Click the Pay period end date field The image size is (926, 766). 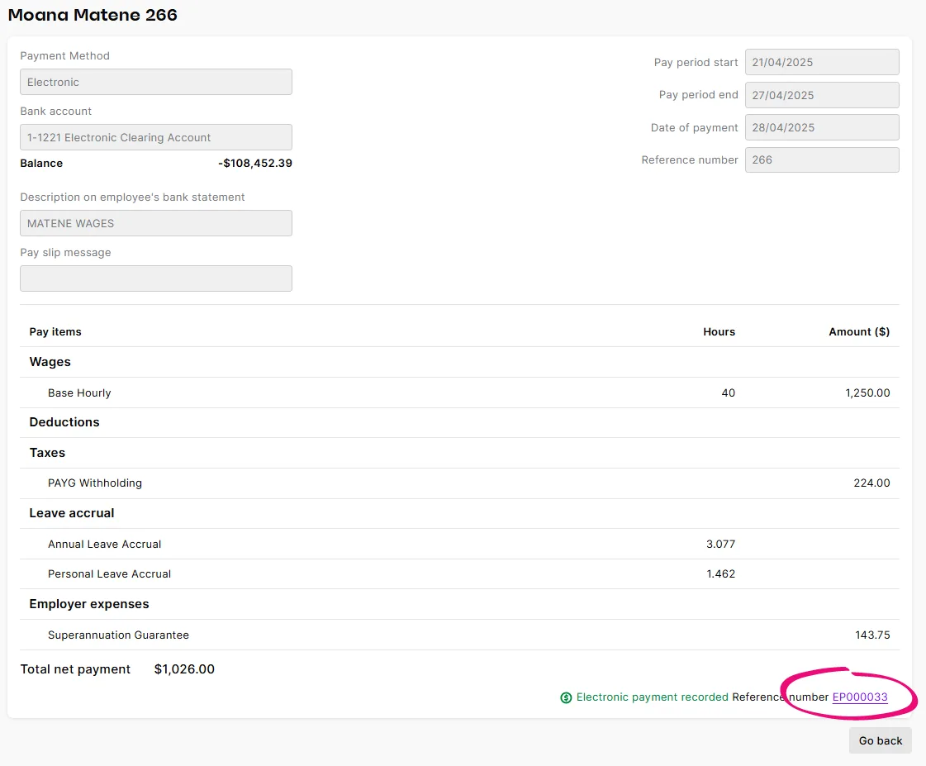821,94
